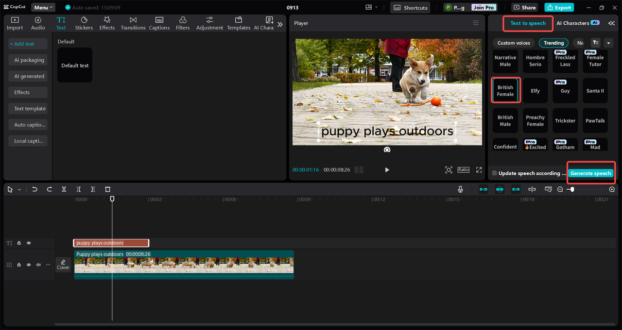Collapse the right panel with double chevron
The width and height of the screenshot is (622, 330).
(611, 23)
